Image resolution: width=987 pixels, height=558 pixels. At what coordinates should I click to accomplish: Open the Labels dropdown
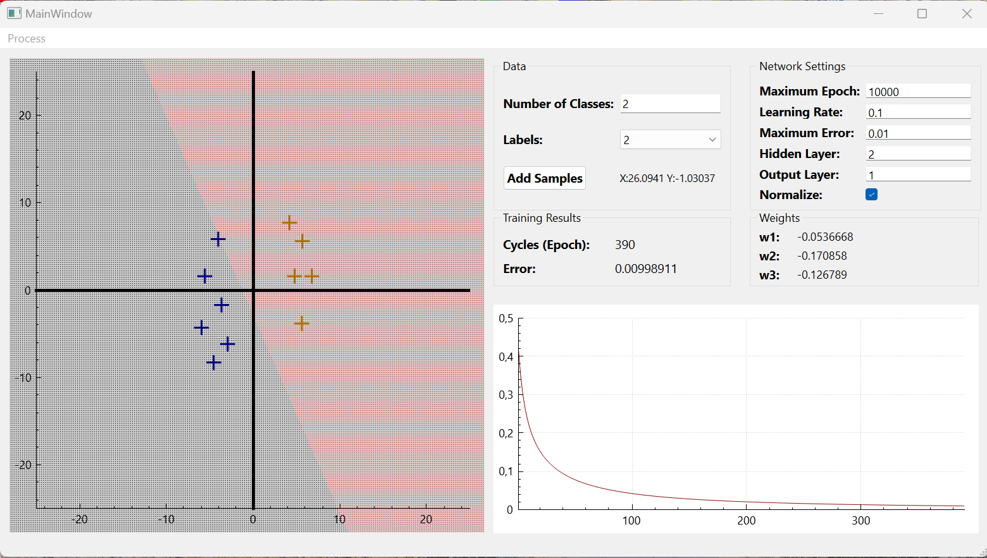(669, 139)
